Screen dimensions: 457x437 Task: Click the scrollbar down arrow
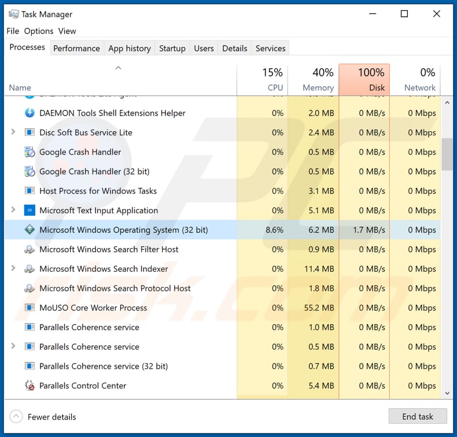point(447,393)
